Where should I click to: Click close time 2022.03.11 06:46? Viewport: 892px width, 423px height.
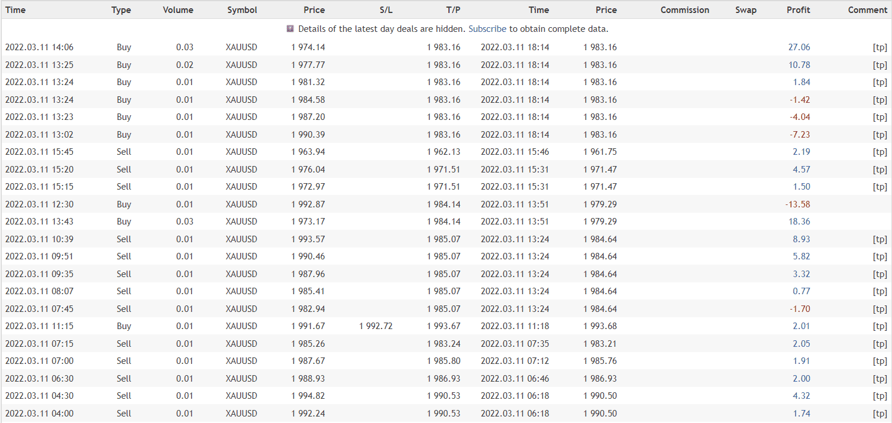[515, 379]
